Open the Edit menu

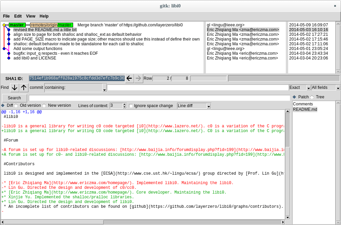tap(18, 16)
